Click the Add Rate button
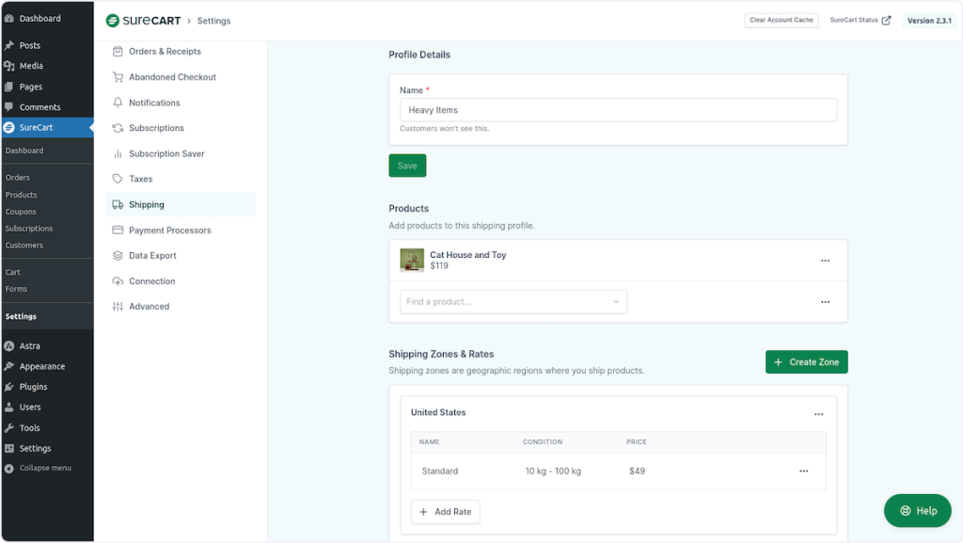The height and width of the screenshot is (543, 963). point(445,512)
